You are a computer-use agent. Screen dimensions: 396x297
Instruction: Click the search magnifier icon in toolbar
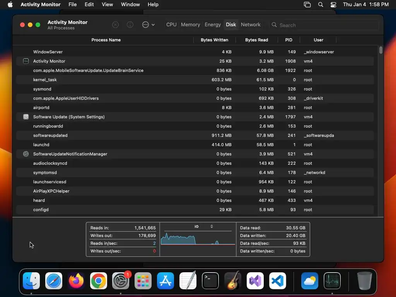click(274, 25)
